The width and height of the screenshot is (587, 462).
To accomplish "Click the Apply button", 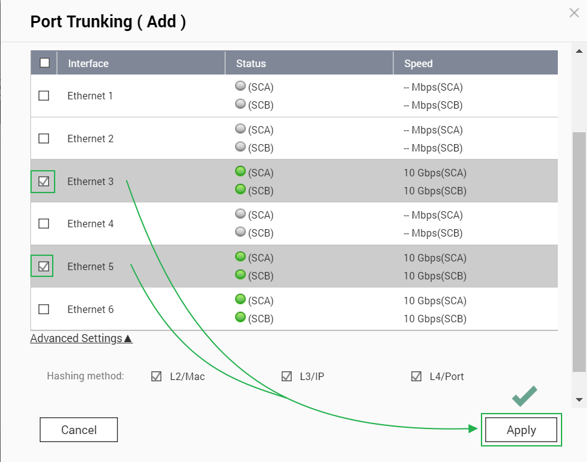I will click(x=521, y=430).
